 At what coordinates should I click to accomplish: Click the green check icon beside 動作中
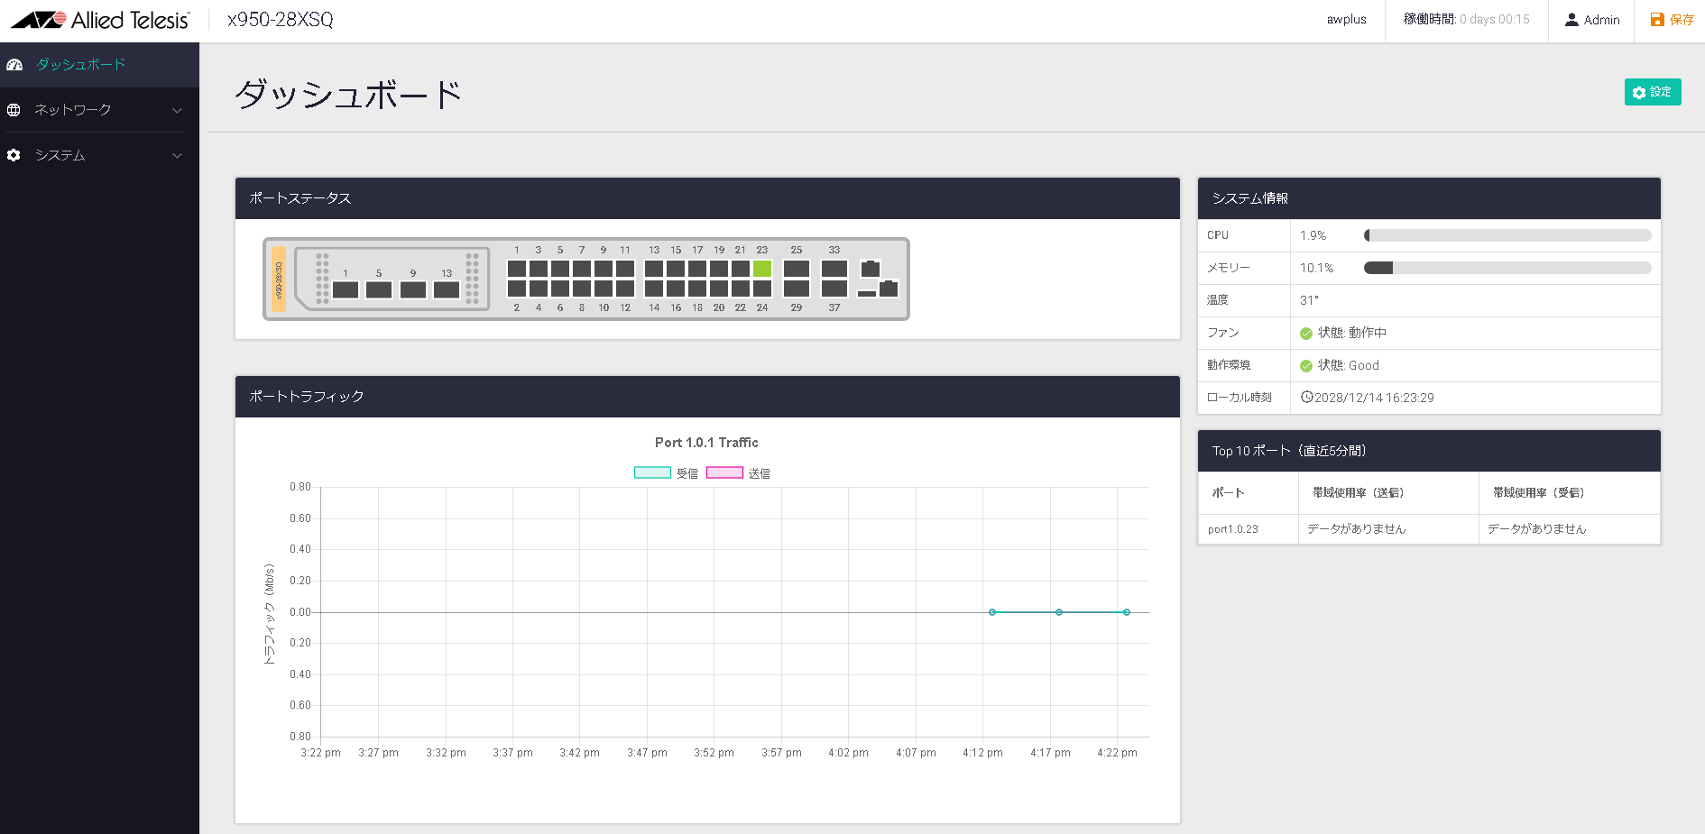(1306, 334)
